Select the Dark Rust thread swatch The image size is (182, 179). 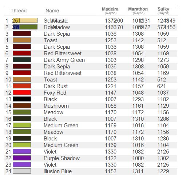pyautogui.click(x=22, y=86)
